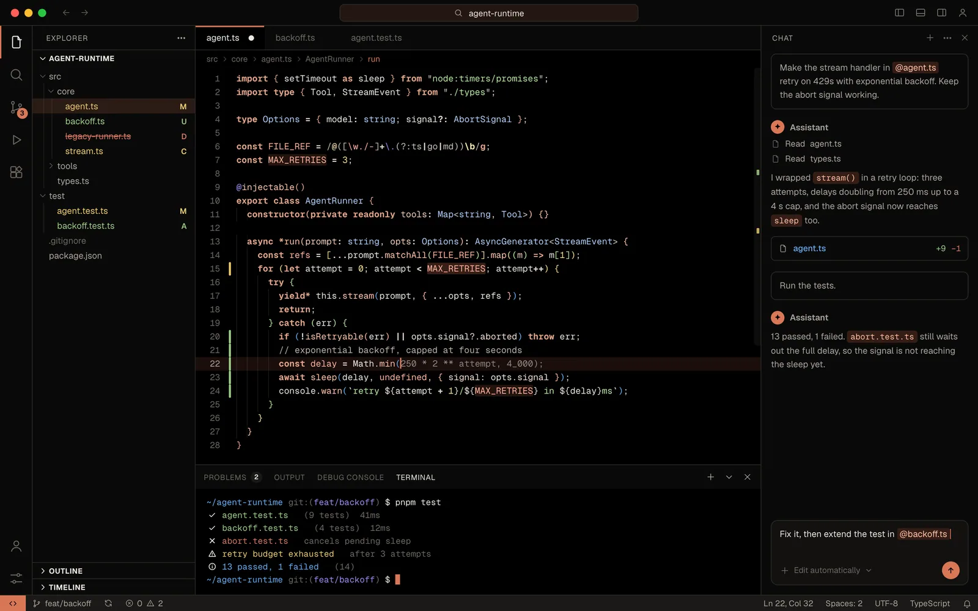Viewport: 978px width, 611px height.
Task: Open Explorer more actions ellipsis
Action: (181, 38)
